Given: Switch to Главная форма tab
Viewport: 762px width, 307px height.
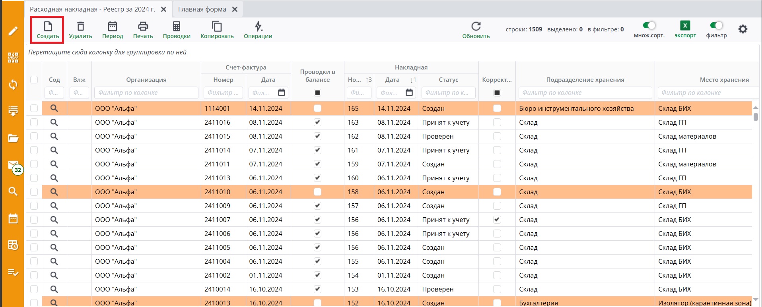Looking at the screenshot, I should point(202,9).
